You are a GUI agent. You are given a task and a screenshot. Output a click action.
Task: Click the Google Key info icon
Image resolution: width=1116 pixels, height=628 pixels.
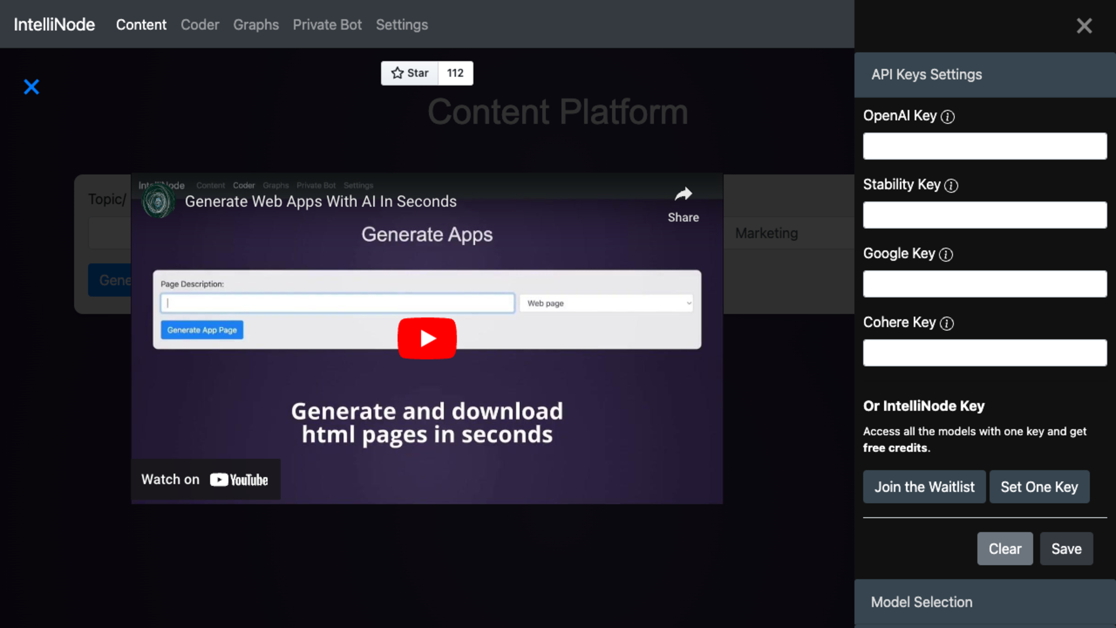coord(946,254)
